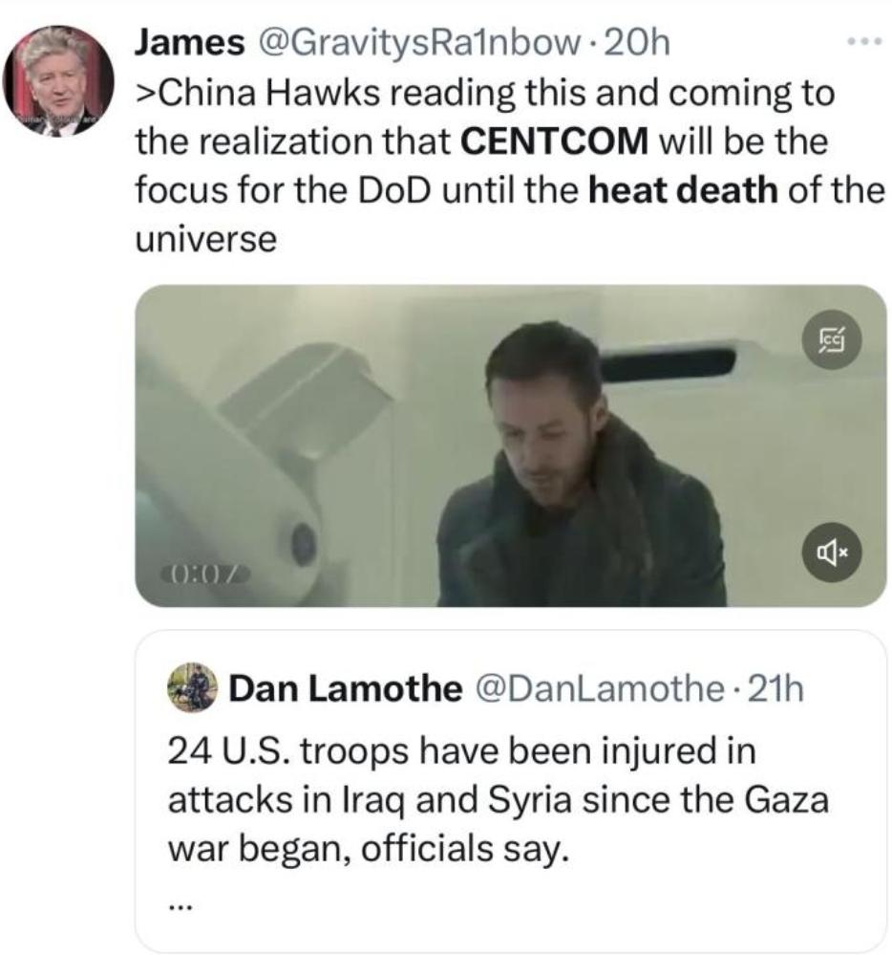Image resolution: width=892 pixels, height=955 pixels.
Task: Open James's profile avatar
Action: pos(58,80)
